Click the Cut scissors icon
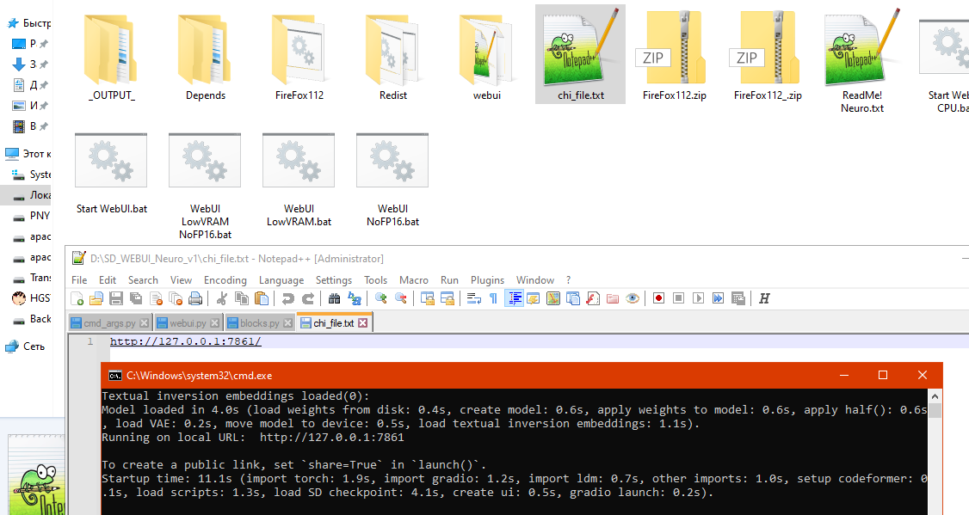The height and width of the screenshot is (515, 969). 221,299
